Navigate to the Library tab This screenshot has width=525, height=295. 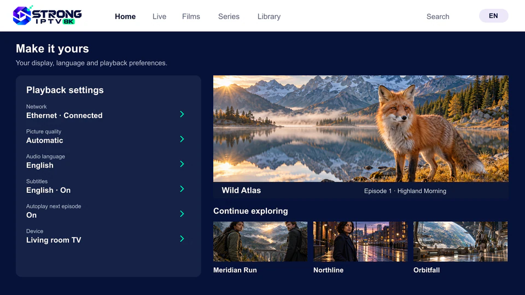[x=269, y=16]
